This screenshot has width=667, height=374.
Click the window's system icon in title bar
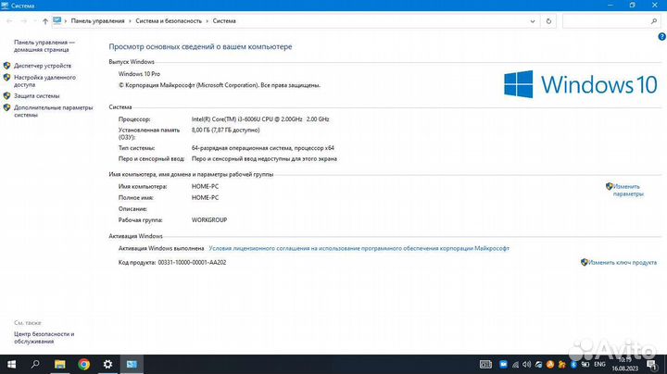pyautogui.click(x=5, y=6)
